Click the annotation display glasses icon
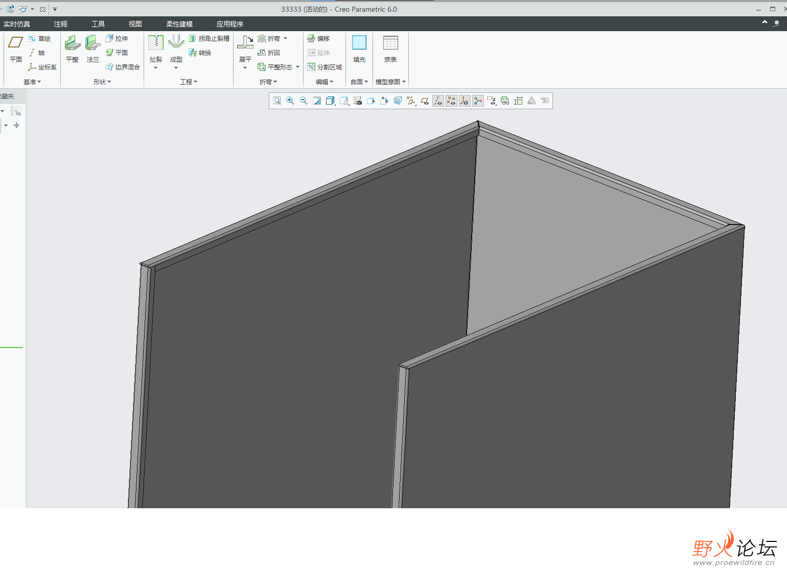This screenshot has height=571, width=787. click(x=505, y=101)
